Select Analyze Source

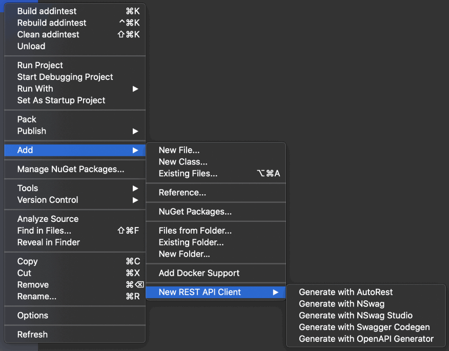tap(75, 219)
